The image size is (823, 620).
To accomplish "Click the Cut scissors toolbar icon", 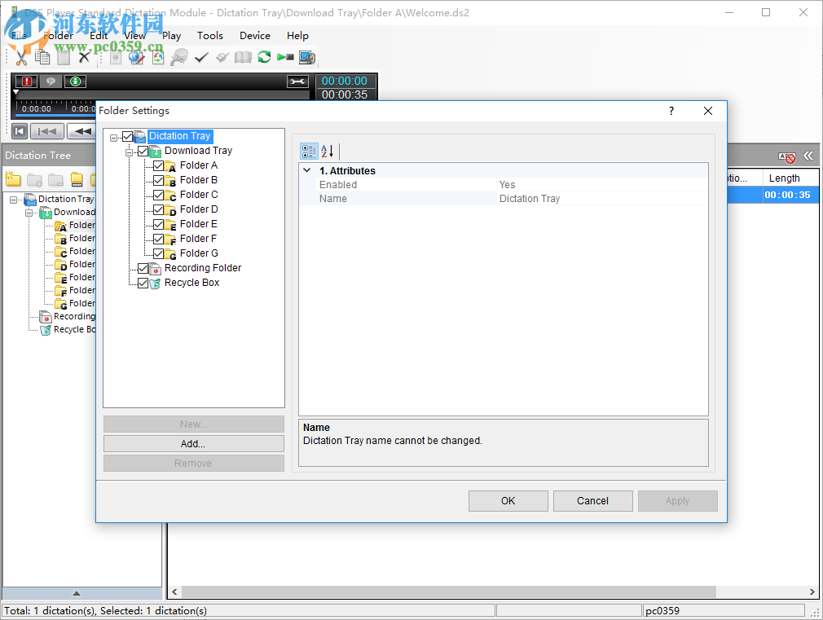I will point(21,57).
